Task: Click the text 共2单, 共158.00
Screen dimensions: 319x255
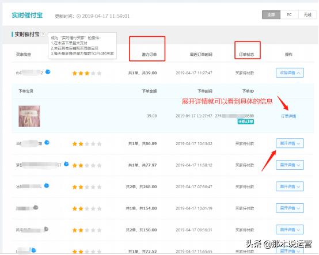Action: click(x=141, y=230)
